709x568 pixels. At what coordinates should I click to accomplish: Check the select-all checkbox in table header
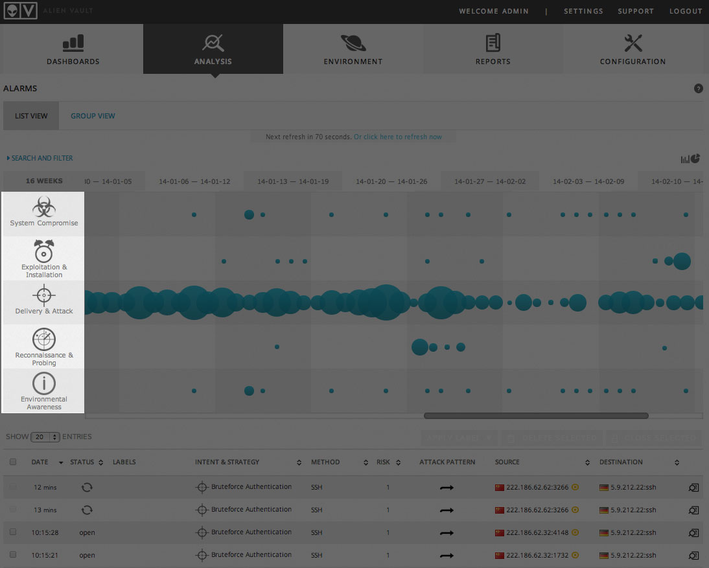[14, 462]
